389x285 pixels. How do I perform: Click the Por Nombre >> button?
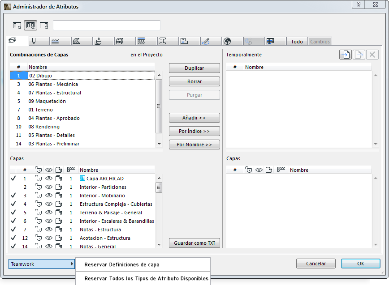(x=194, y=145)
